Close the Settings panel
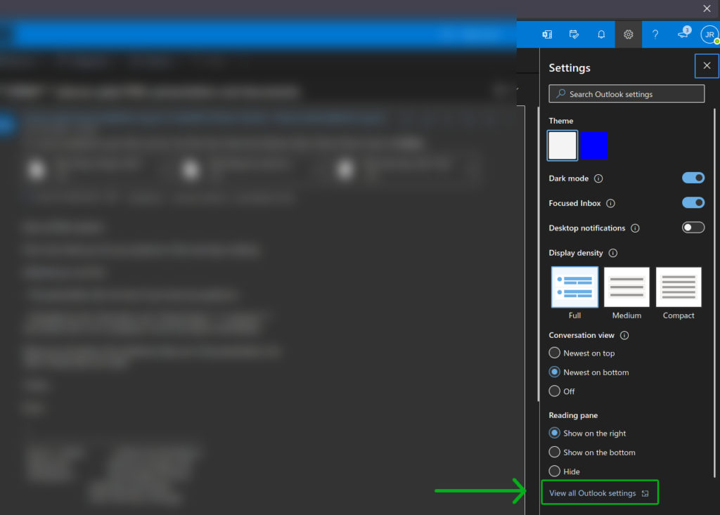Image resolution: width=720 pixels, height=515 pixels. (x=707, y=65)
